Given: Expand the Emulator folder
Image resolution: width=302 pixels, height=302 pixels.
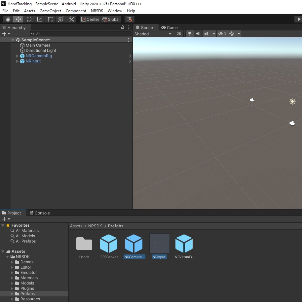Looking at the screenshot, I should tap(12, 273).
